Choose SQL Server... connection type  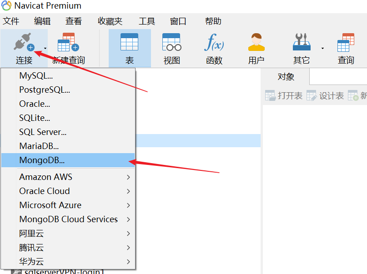[x=68, y=132]
